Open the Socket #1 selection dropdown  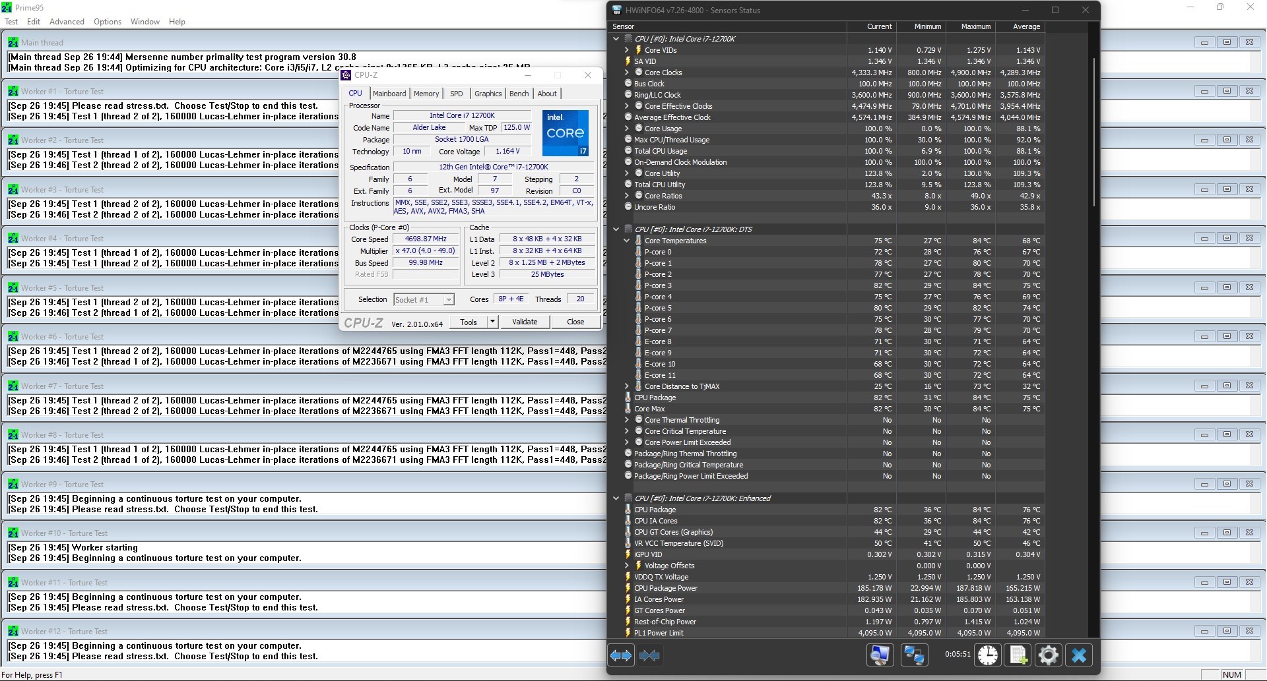(x=448, y=300)
